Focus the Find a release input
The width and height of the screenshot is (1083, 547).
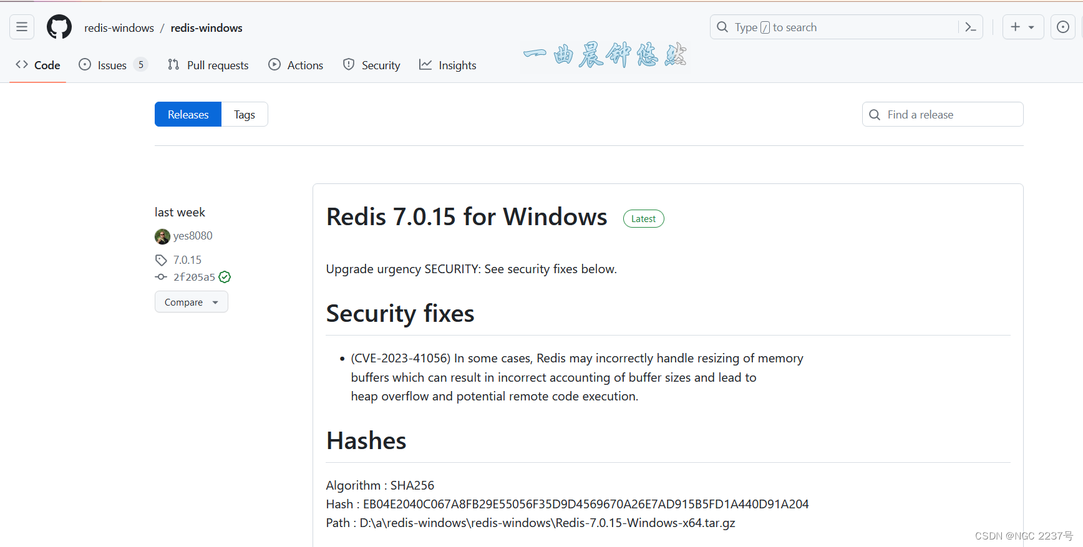coord(943,114)
